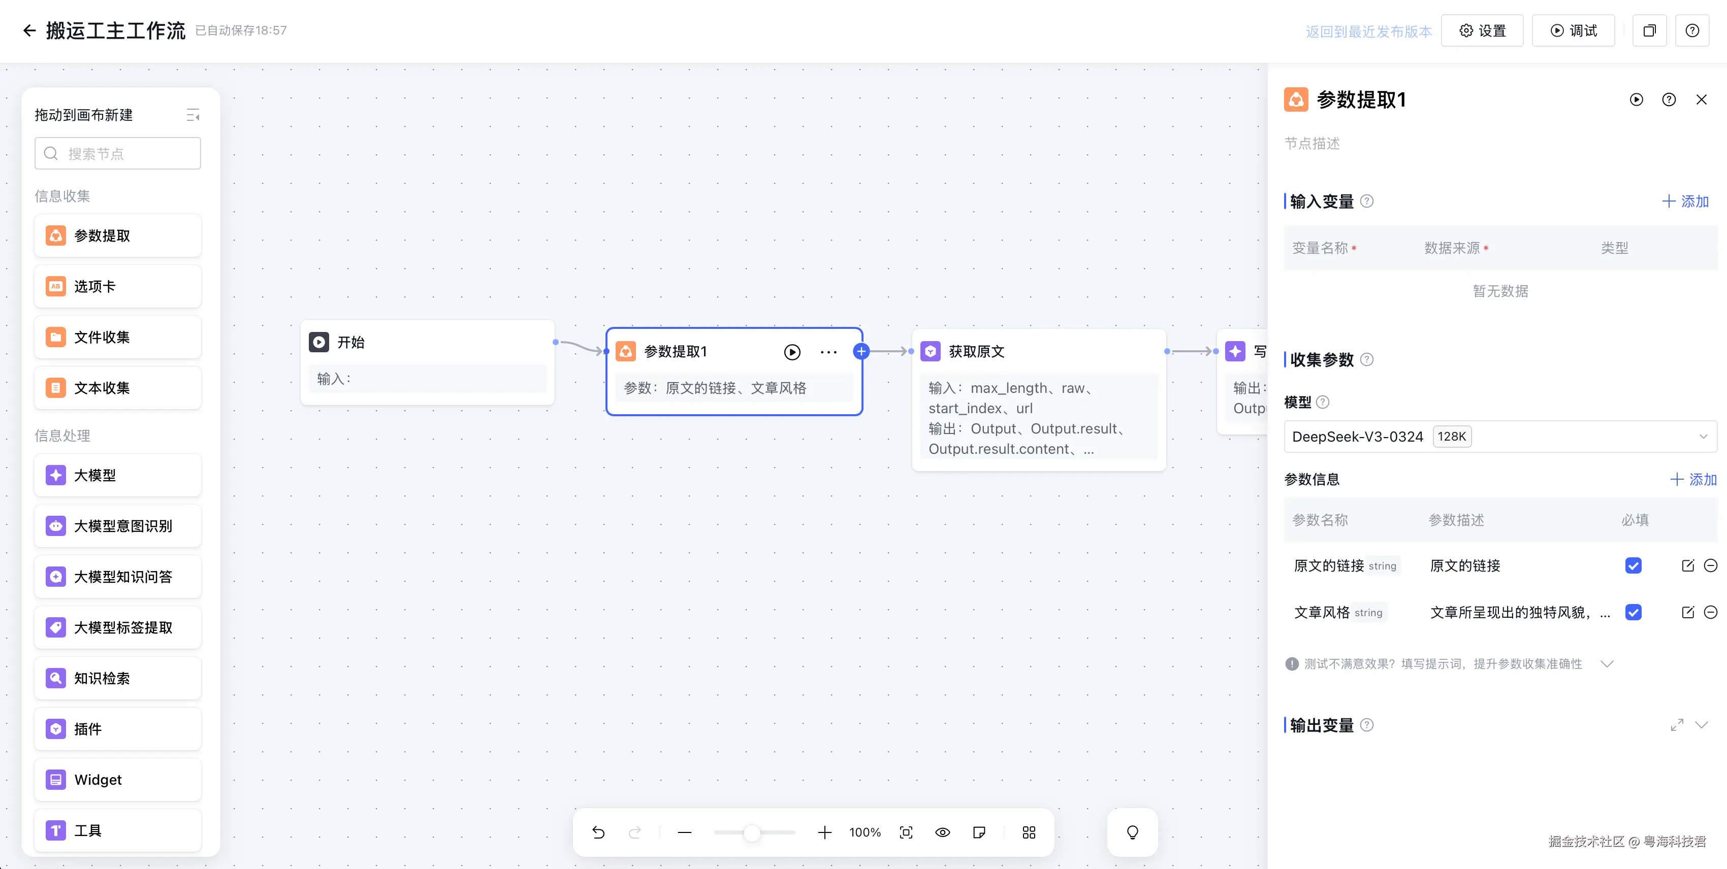Run the 参数提取1 node via its play icon

tap(792, 352)
